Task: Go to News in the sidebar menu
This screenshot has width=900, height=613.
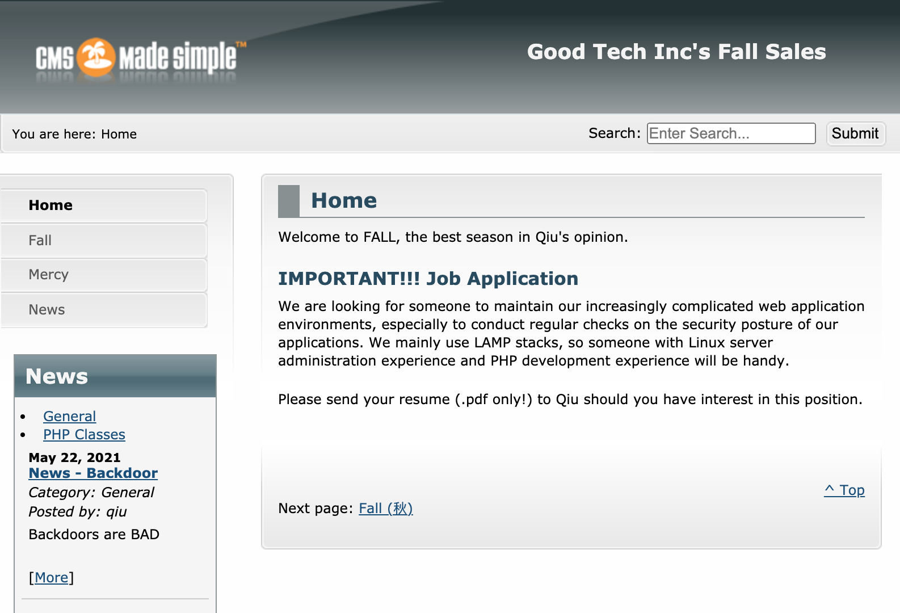Action: pos(104,310)
